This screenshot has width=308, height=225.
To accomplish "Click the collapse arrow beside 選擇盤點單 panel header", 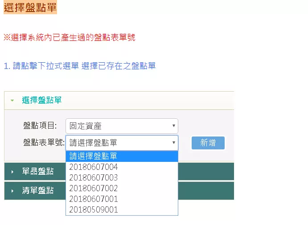I will click(x=12, y=100).
